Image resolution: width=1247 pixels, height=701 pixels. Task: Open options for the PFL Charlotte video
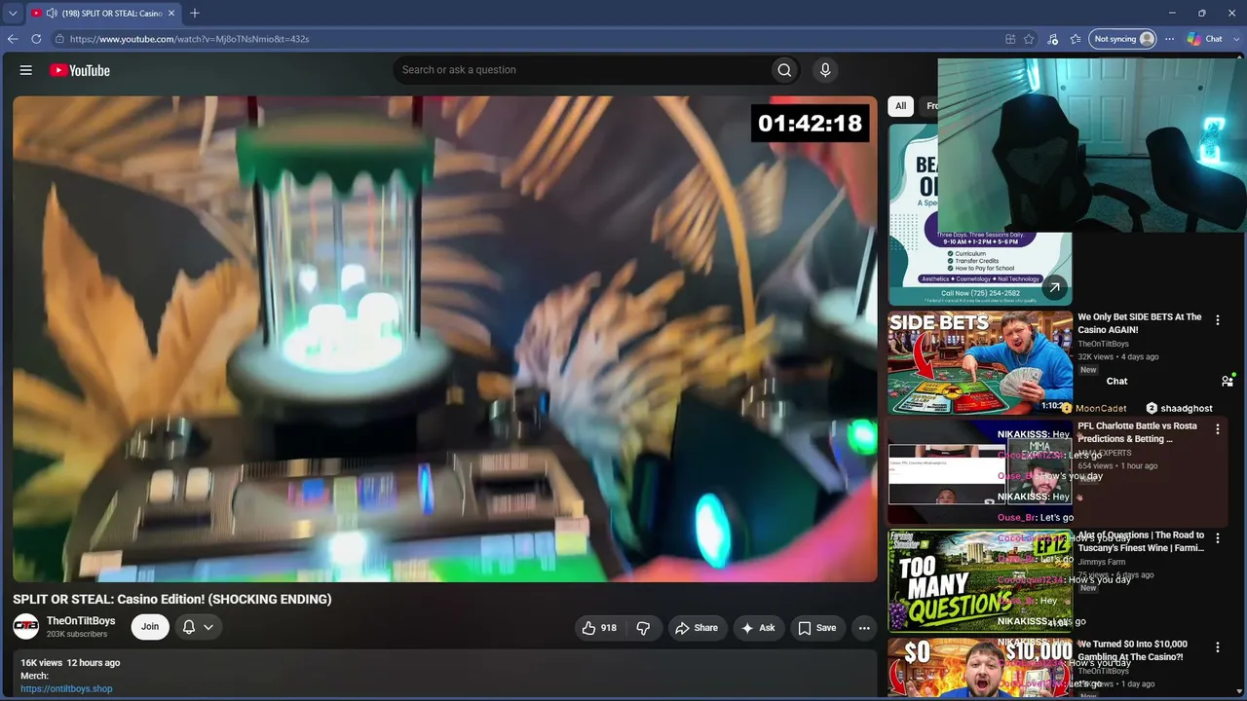pos(1217,429)
